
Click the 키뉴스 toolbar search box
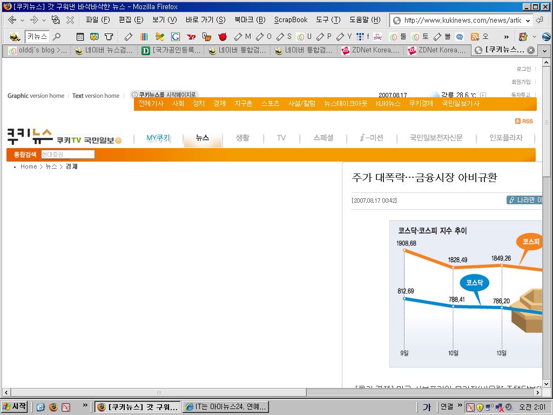tap(37, 36)
